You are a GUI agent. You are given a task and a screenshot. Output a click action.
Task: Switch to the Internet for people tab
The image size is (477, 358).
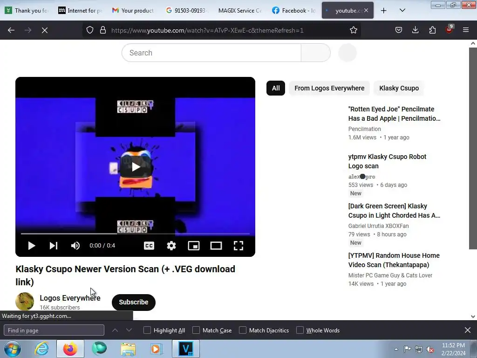80,10
